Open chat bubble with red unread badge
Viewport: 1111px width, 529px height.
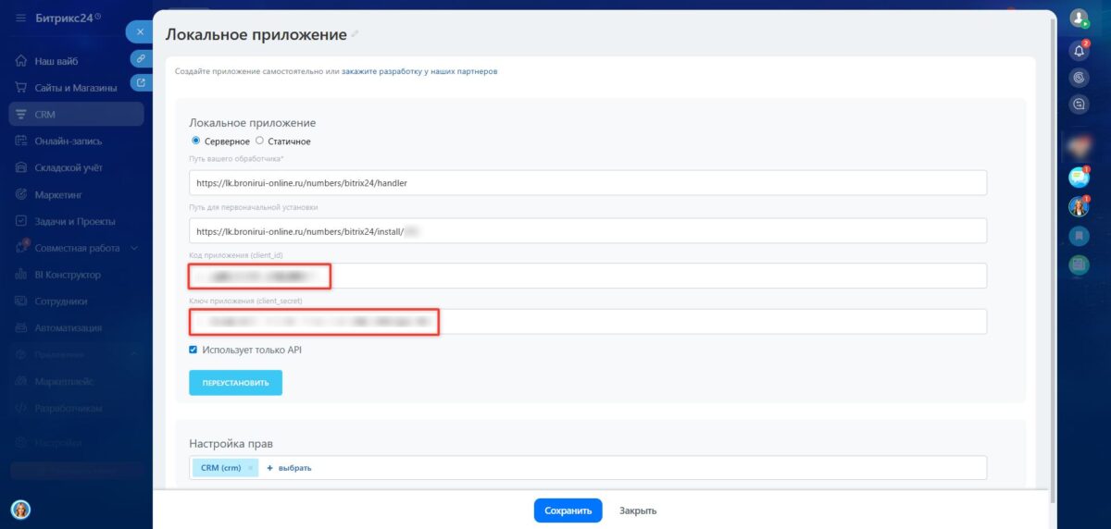[x=1079, y=176]
